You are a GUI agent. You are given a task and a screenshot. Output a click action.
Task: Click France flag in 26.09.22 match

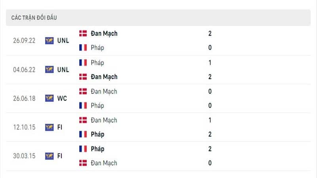tap(83, 47)
